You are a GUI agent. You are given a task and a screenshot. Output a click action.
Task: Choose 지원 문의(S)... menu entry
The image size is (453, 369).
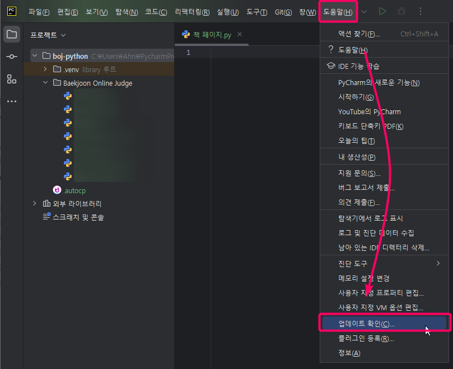pyautogui.click(x=384, y=173)
